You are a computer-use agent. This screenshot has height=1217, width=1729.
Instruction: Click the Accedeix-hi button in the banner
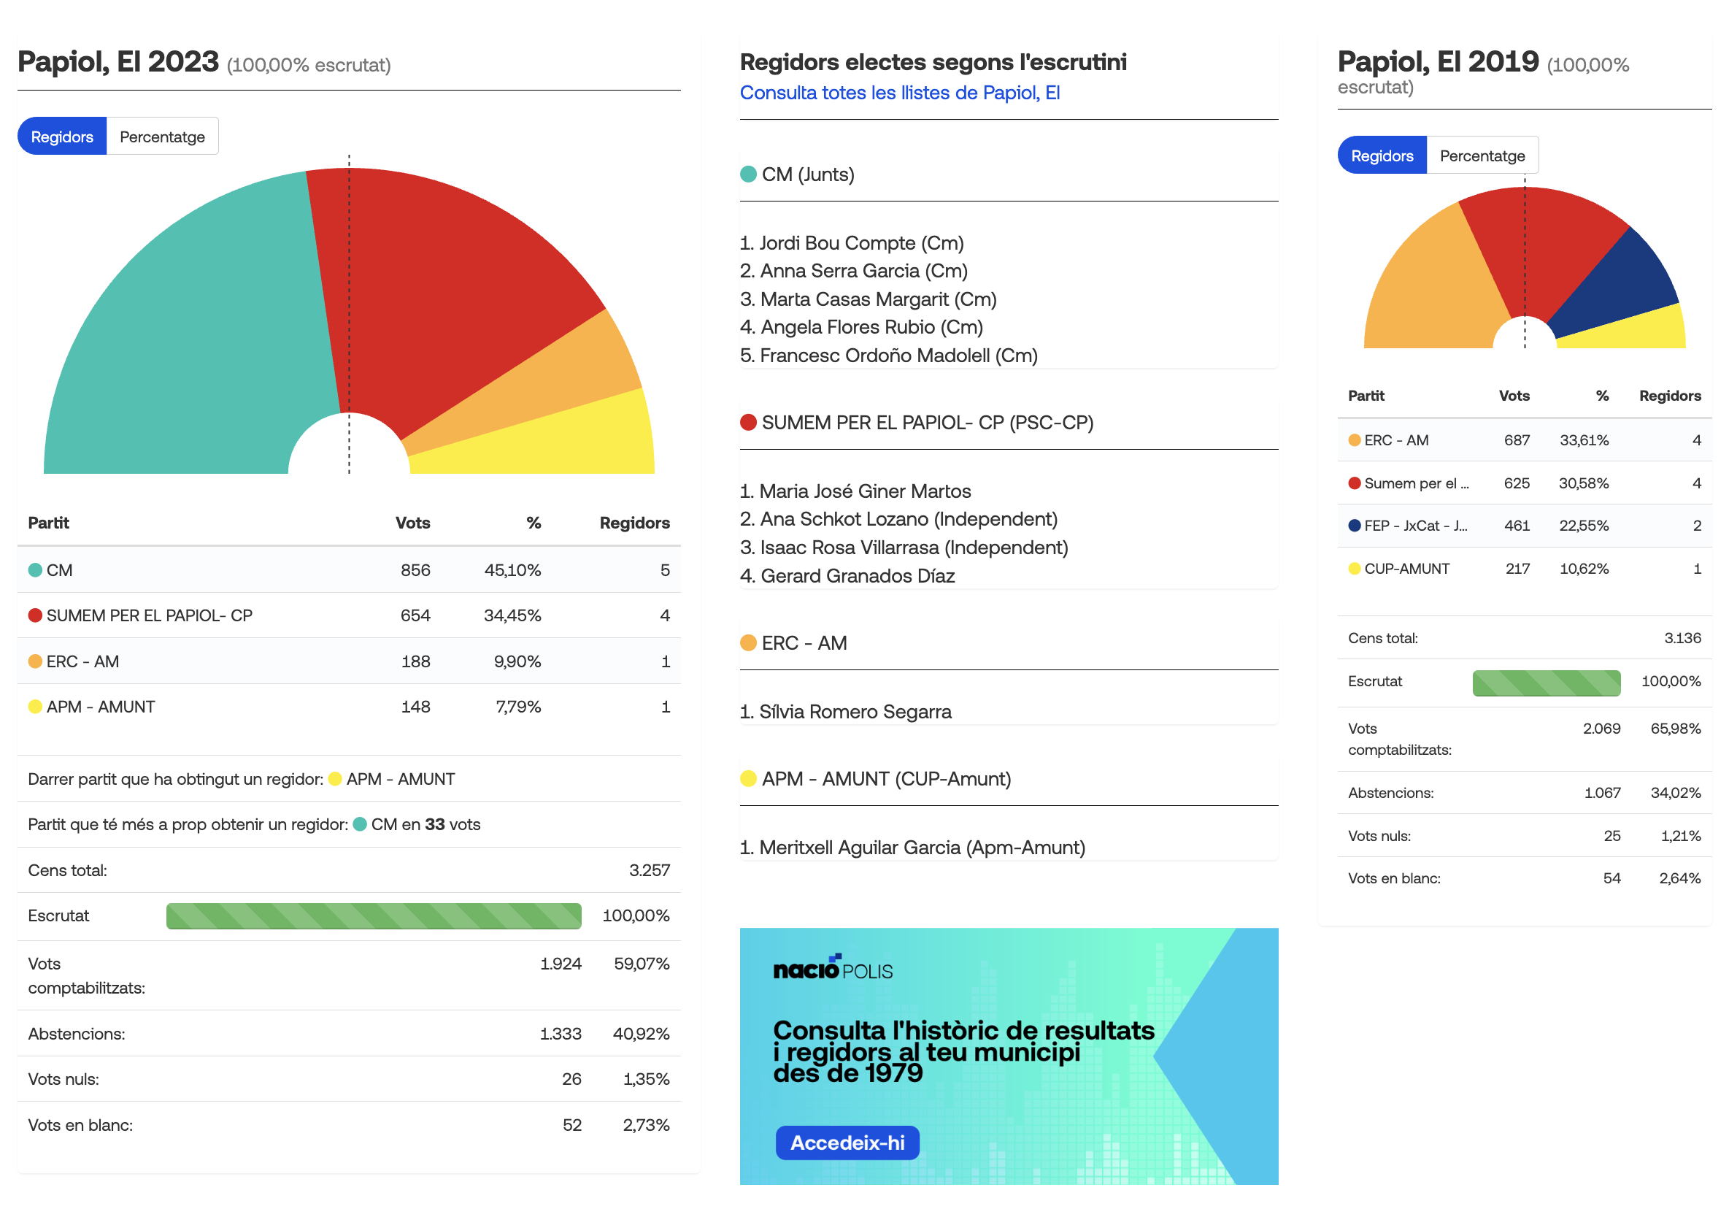[847, 1143]
